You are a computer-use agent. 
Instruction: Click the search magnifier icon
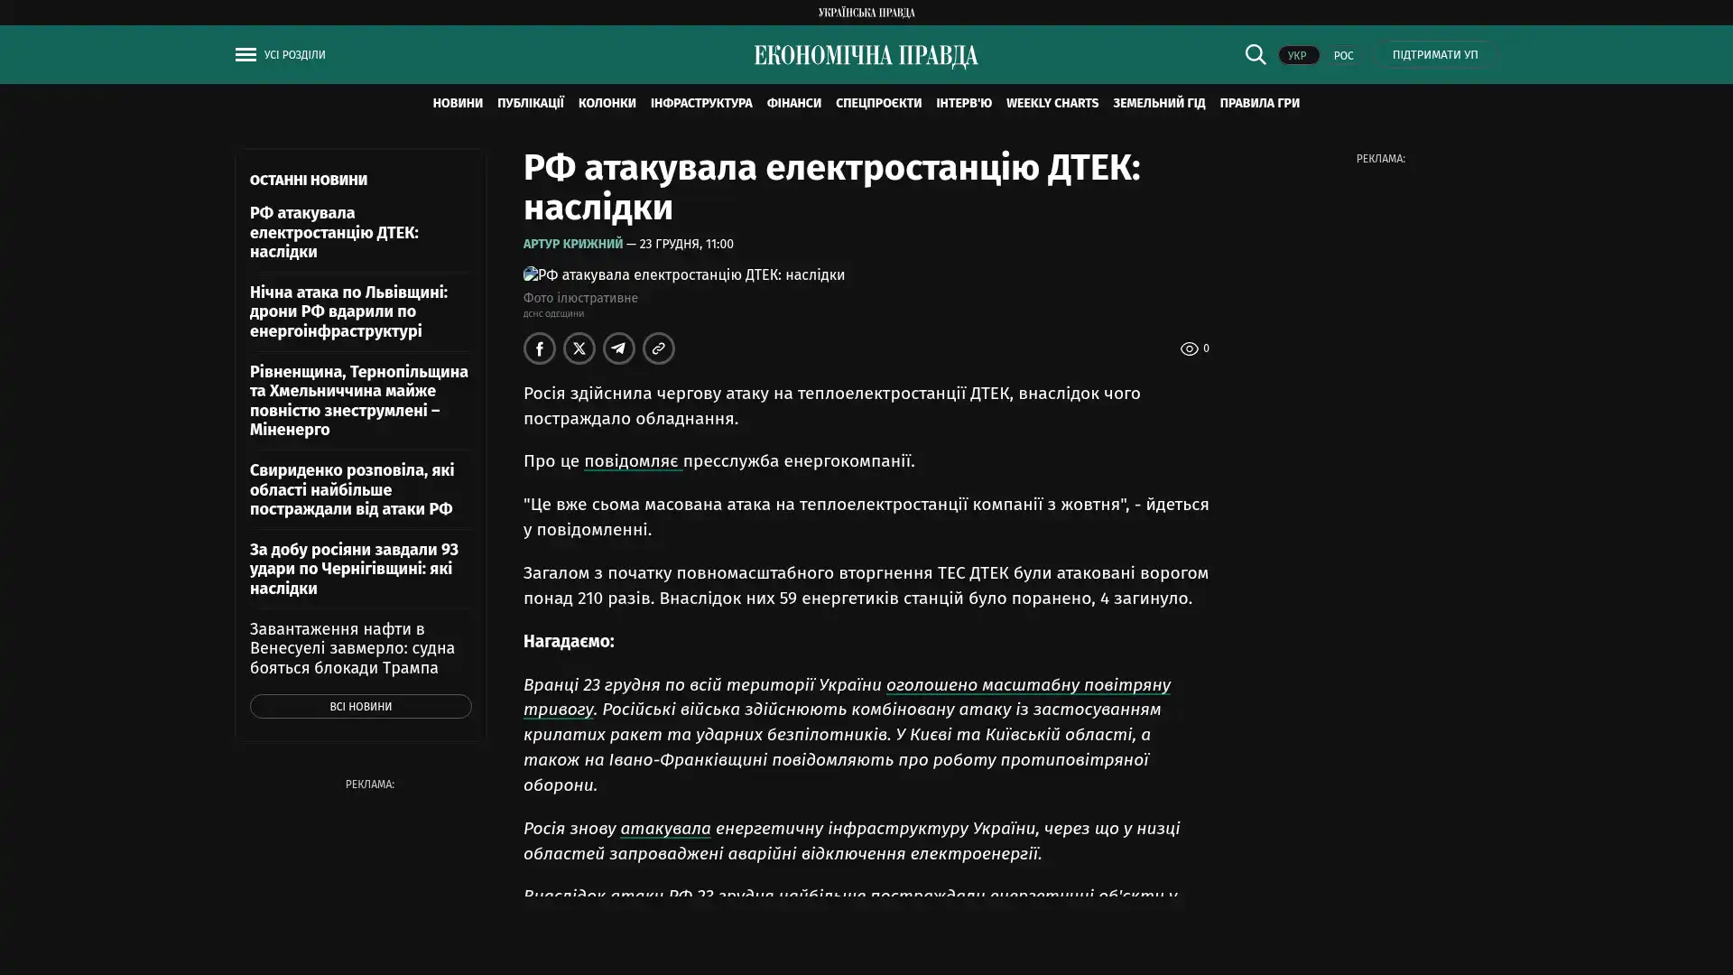click(x=1255, y=55)
